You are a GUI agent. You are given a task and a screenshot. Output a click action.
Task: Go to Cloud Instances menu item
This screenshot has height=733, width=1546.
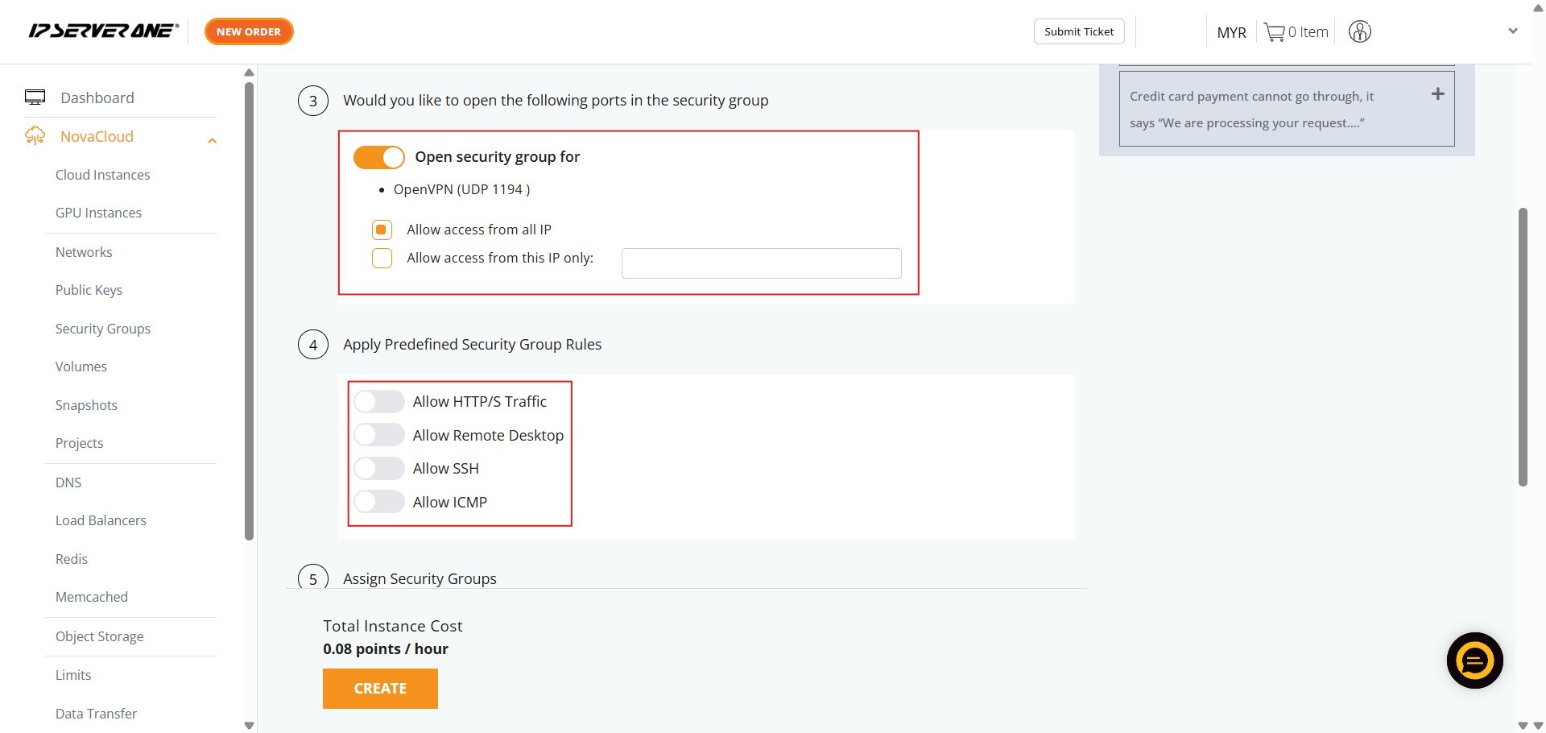(x=102, y=175)
